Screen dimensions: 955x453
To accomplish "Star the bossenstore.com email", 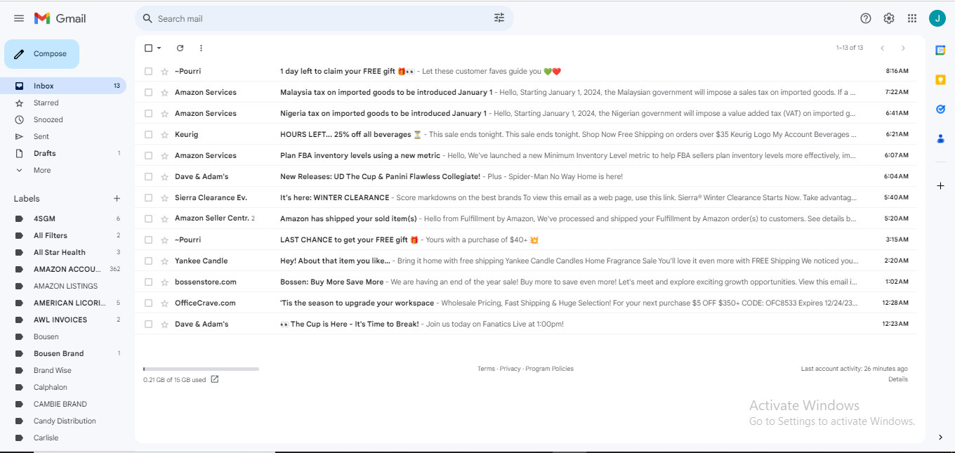I will pyautogui.click(x=164, y=282).
